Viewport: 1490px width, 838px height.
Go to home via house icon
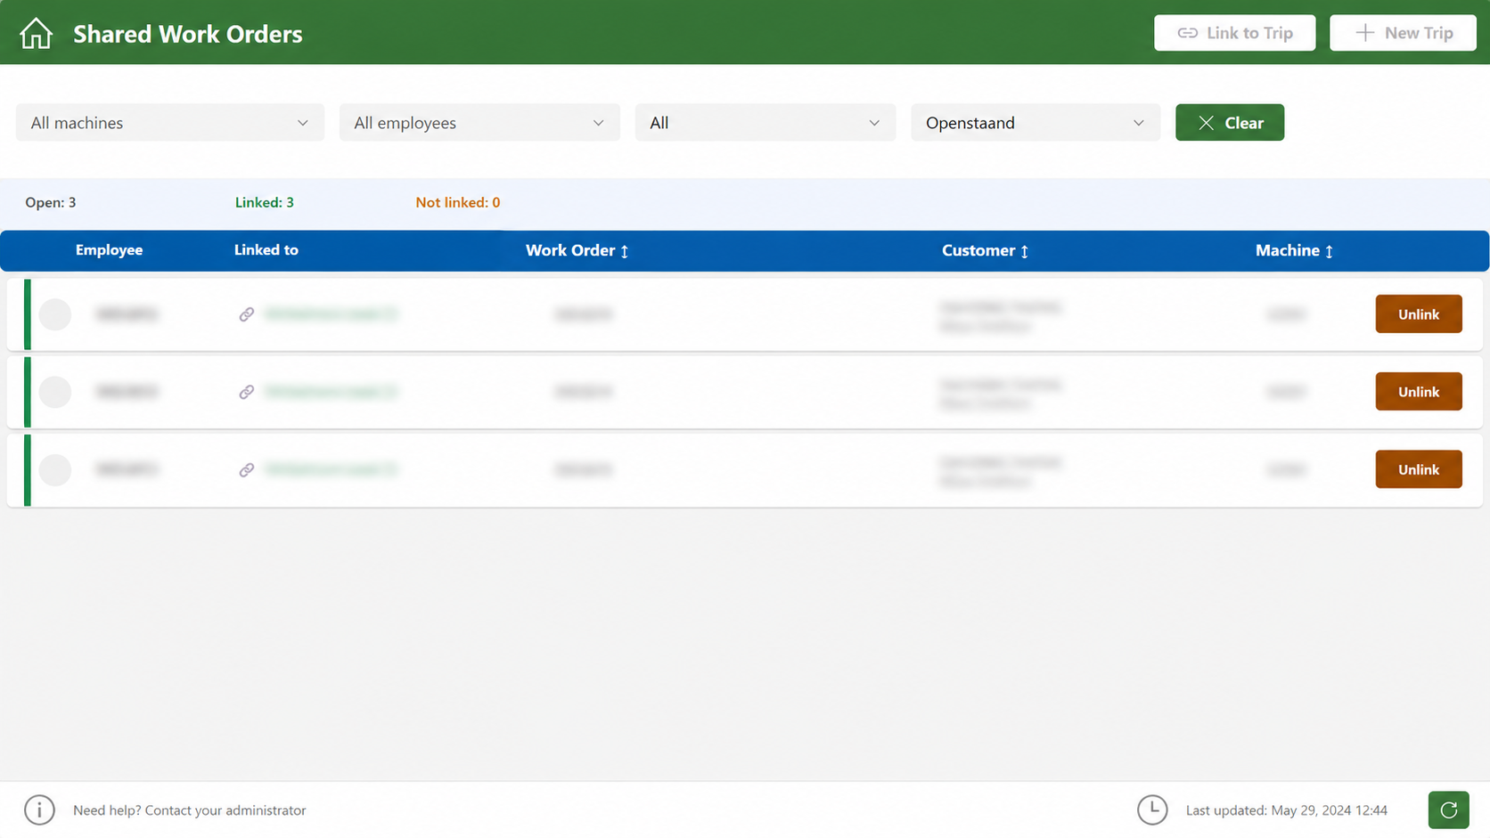click(x=36, y=34)
